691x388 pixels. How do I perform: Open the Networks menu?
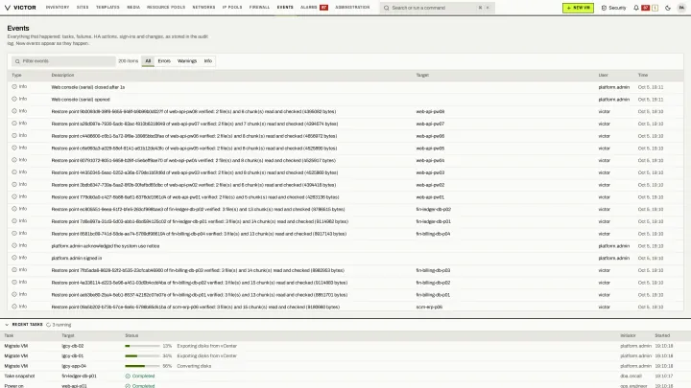(203, 8)
